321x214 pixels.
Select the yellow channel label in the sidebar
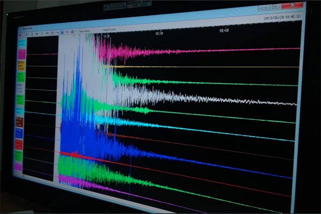(21, 65)
